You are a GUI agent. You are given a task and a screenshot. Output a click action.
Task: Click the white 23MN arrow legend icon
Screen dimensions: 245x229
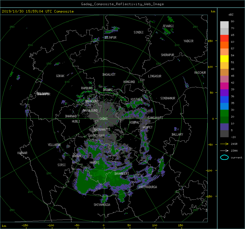coord(224,151)
